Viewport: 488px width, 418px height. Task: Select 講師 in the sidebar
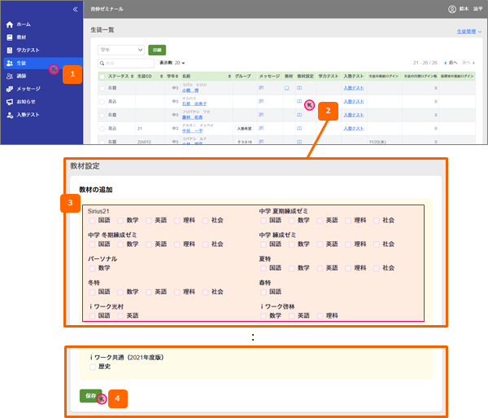point(21,75)
